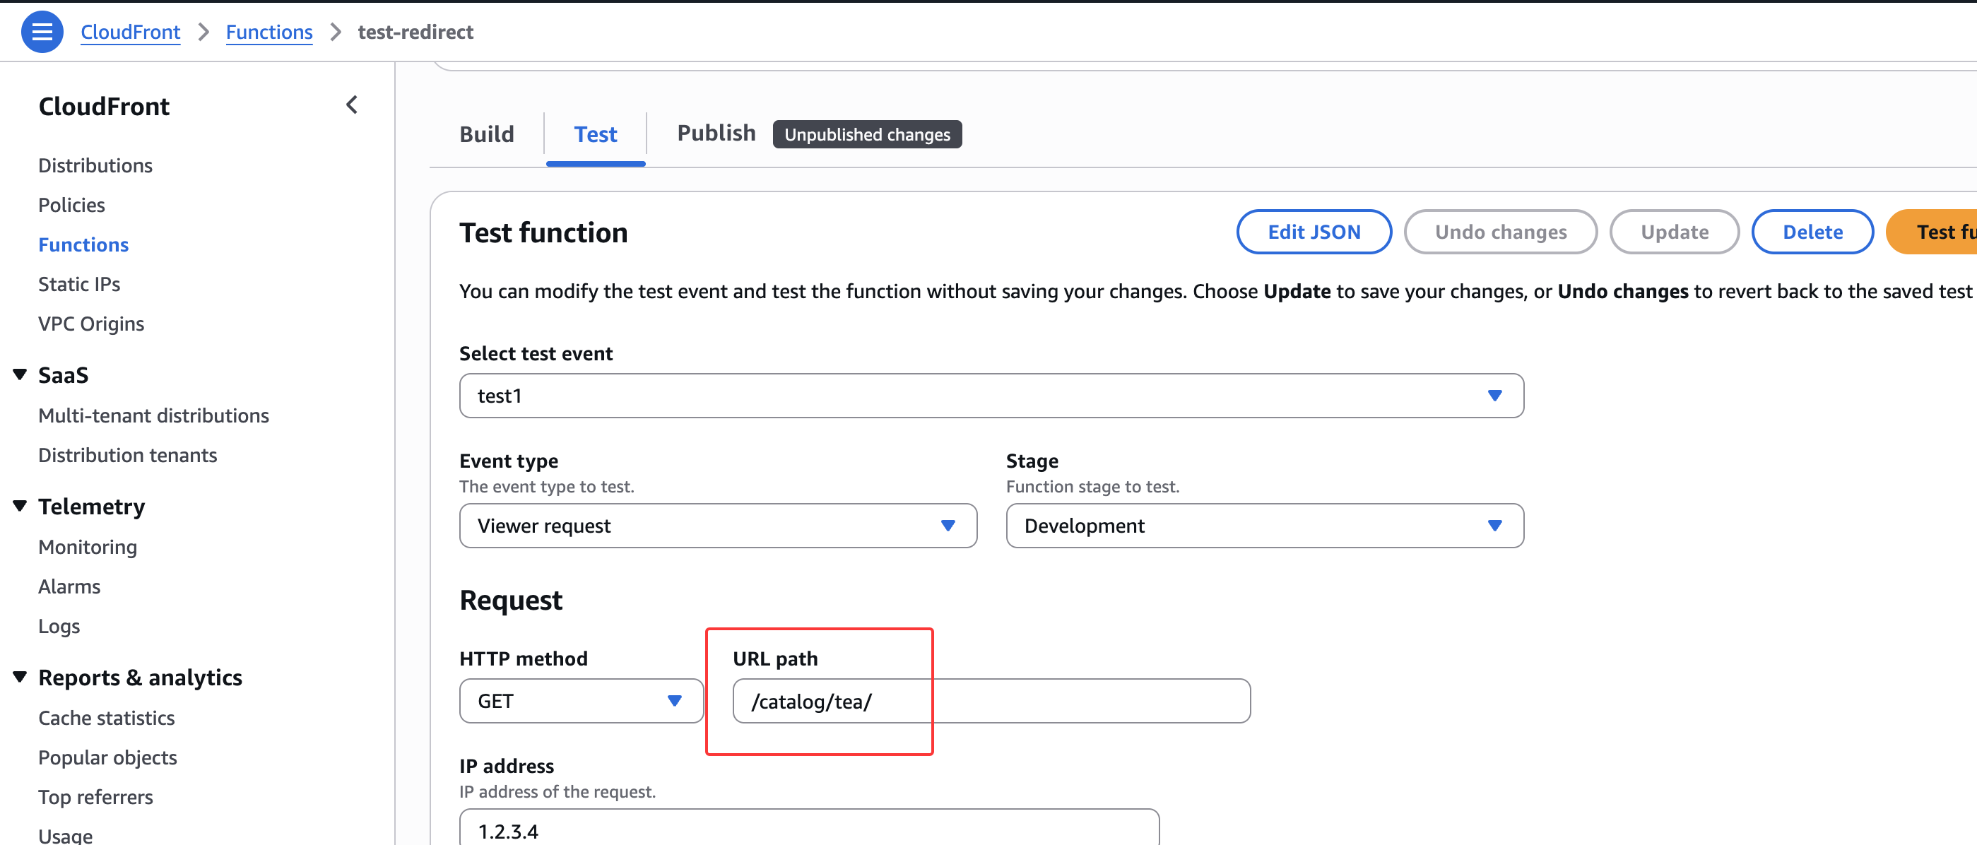1977x845 pixels.
Task: Open the HTTP method GET dropdown
Action: pos(580,701)
